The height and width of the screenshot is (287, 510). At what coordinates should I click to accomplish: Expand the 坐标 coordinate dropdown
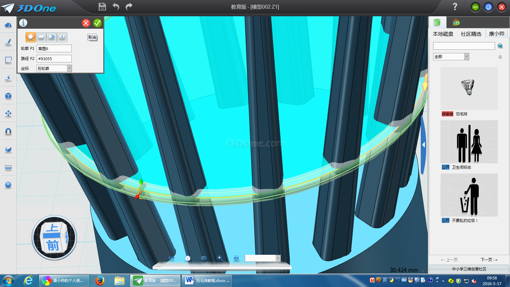click(x=69, y=68)
